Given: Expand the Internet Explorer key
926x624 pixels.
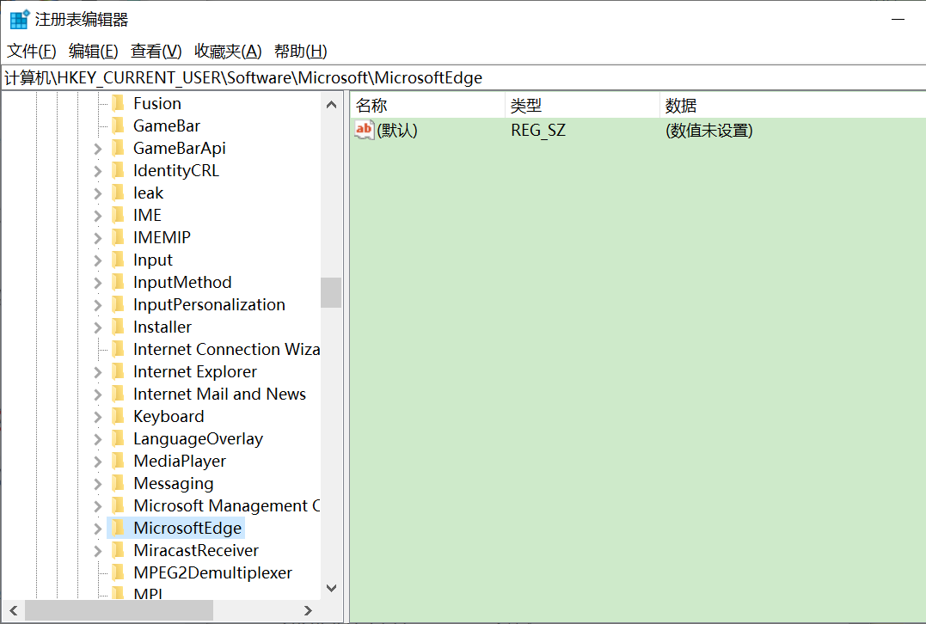Looking at the screenshot, I should click(98, 372).
